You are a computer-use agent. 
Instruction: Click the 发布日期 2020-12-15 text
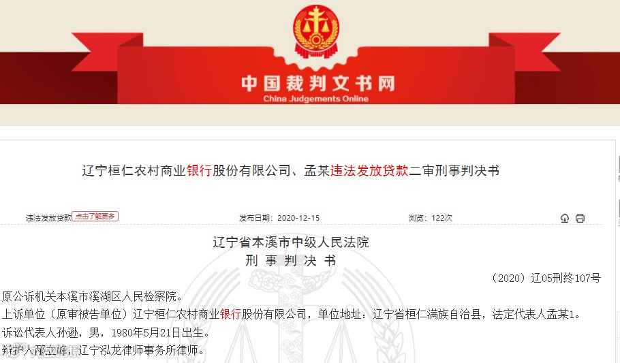point(279,218)
